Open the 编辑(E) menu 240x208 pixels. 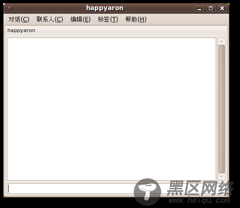coord(80,19)
